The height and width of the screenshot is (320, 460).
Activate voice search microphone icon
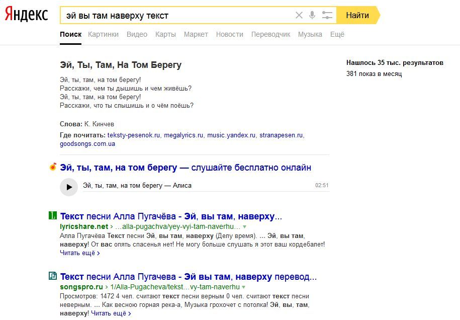(x=312, y=15)
